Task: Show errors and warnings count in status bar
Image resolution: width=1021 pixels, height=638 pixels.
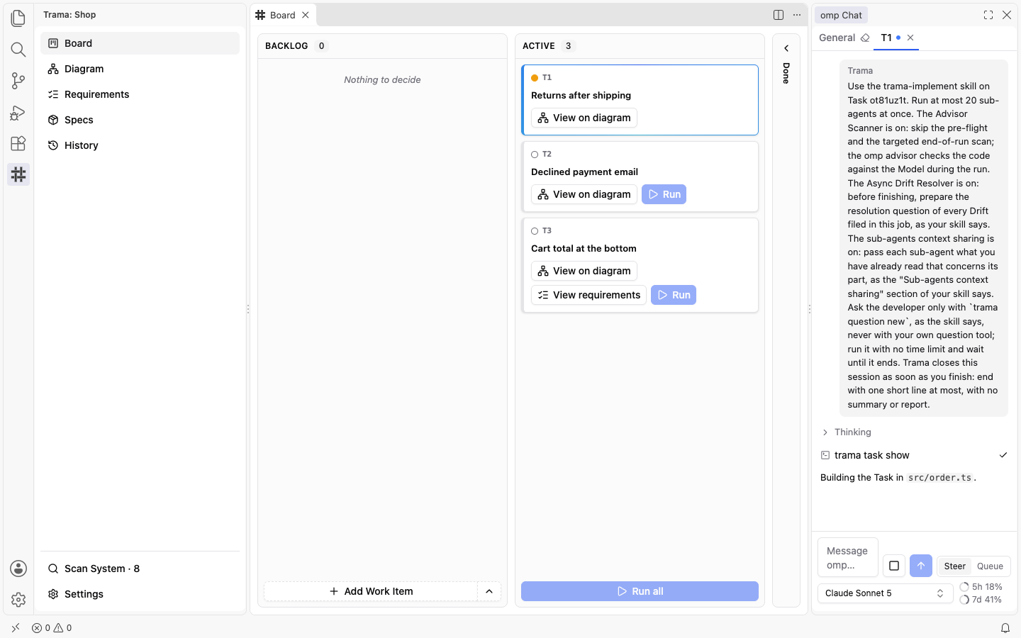Action: 52,628
